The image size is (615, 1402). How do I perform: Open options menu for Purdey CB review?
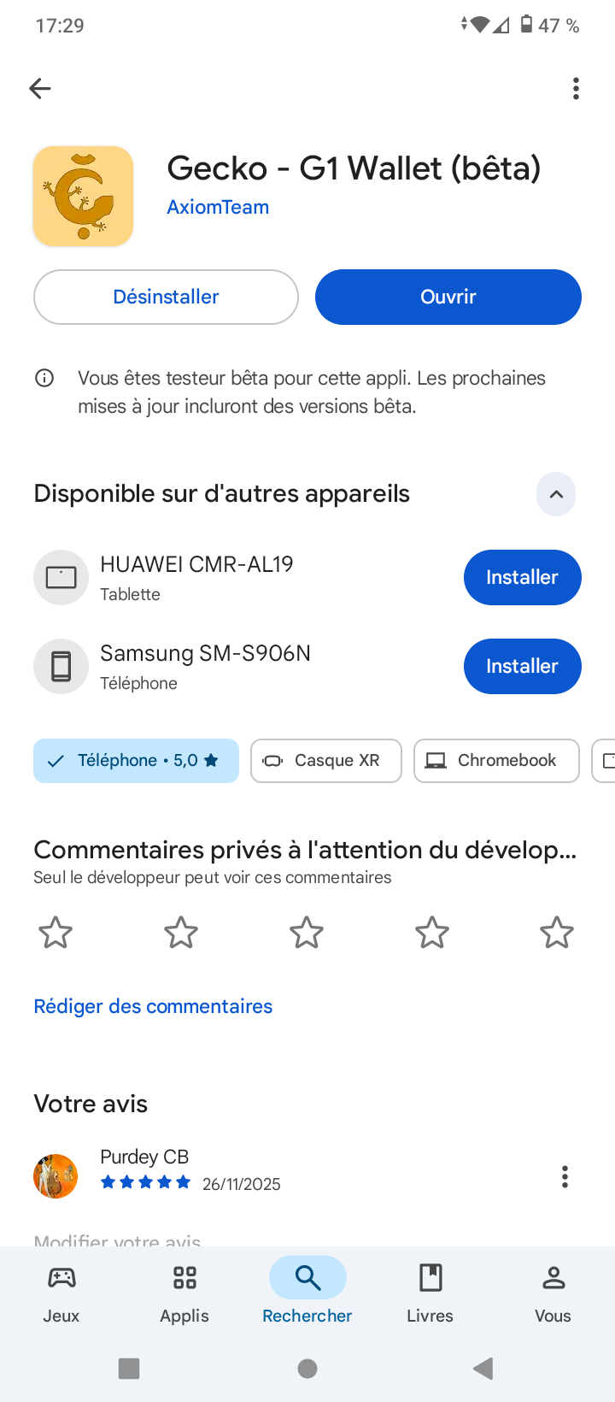565,1176
